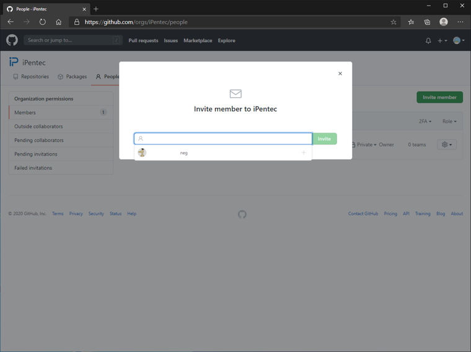Open browser Collections icon

[427, 22]
